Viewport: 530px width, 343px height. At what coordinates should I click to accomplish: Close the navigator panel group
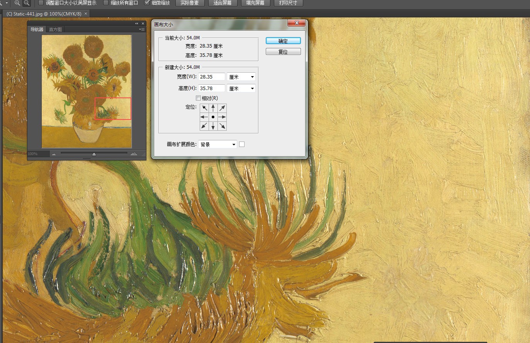tap(143, 24)
